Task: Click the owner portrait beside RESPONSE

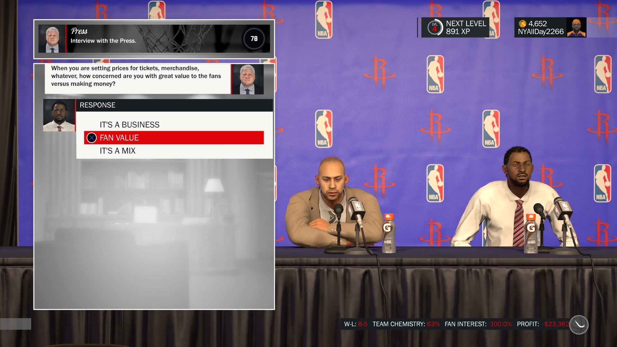Action: [x=59, y=115]
